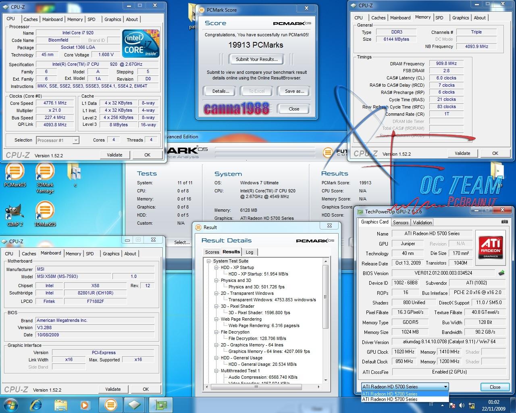The height and width of the screenshot is (413, 516).
Task: Collapse the HDD - General Usage node
Action: (216, 358)
